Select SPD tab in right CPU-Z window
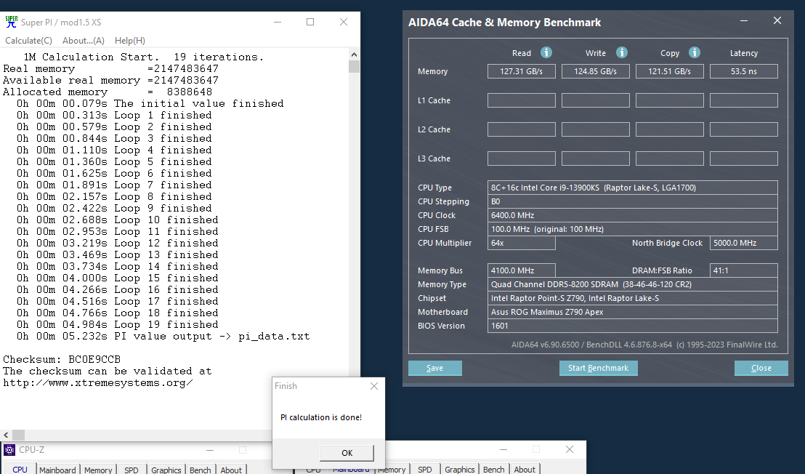The height and width of the screenshot is (474, 805). click(x=424, y=470)
